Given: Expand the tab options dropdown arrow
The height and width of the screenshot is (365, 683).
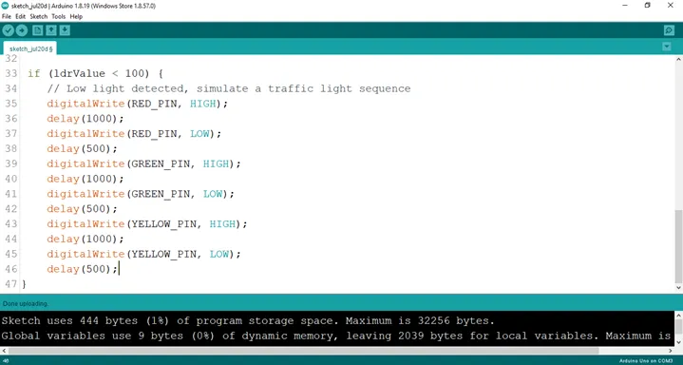Looking at the screenshot, I should [x=667, y=47].
